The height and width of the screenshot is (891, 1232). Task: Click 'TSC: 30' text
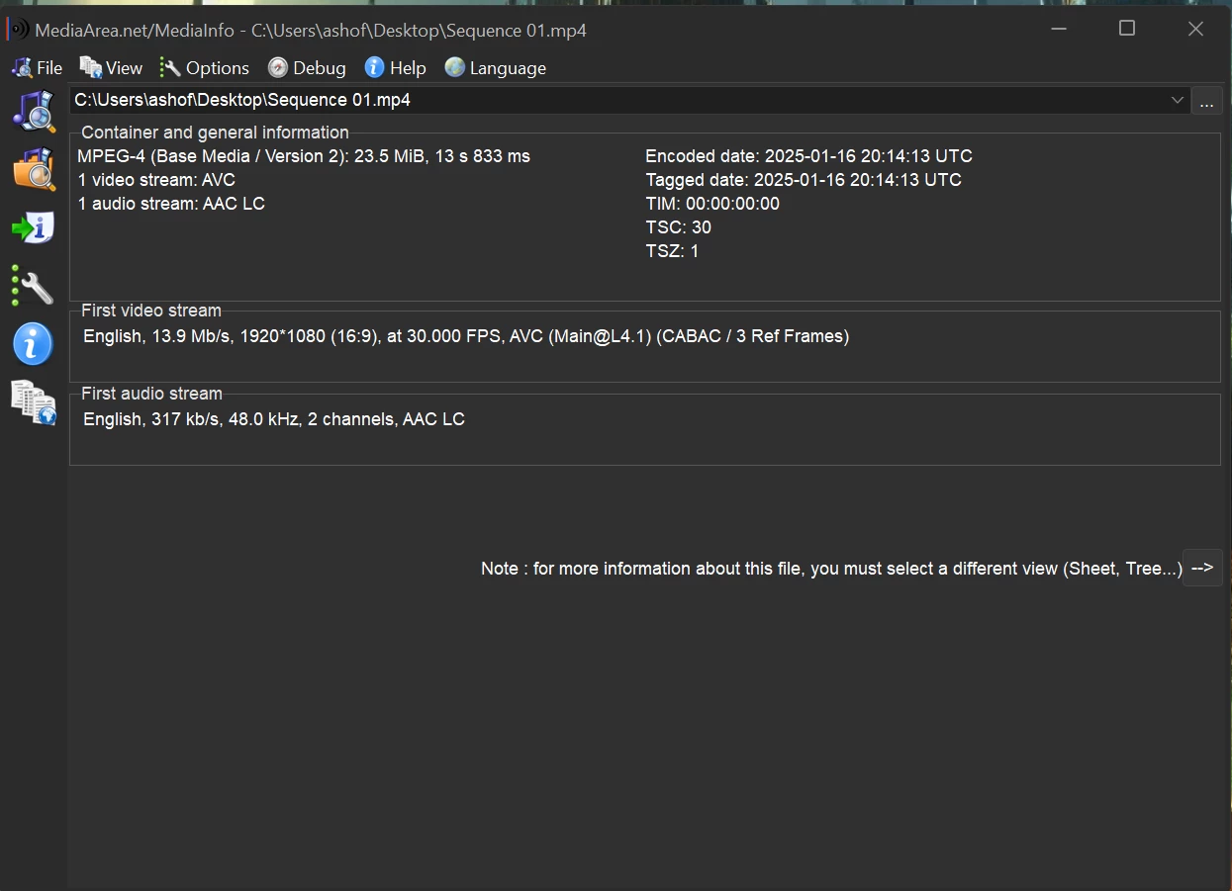coord(678,227)
